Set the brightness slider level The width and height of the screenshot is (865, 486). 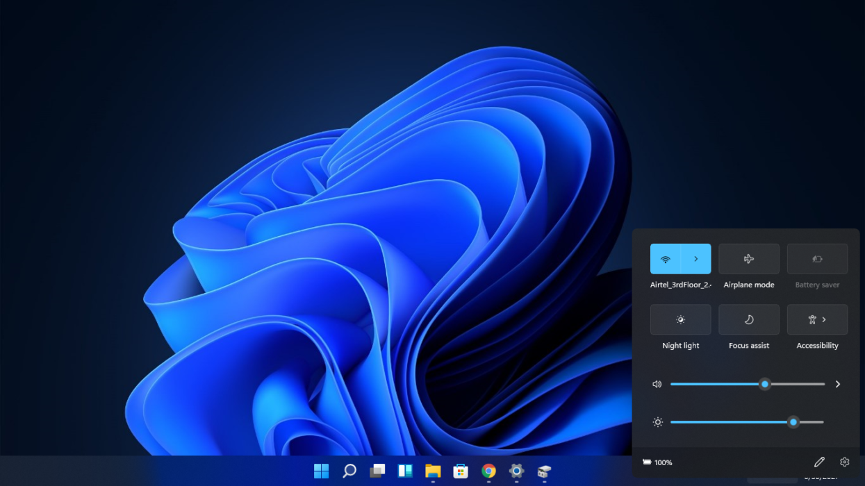[x=747, y=422]
